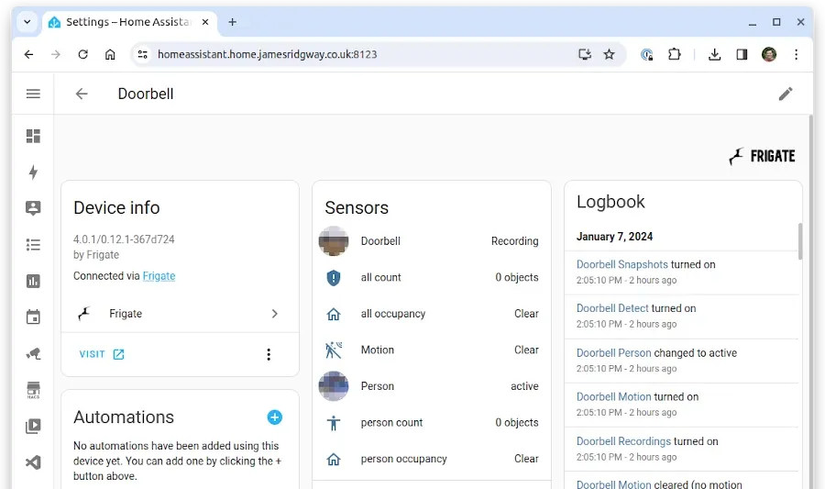
Task: Open the Media sidebar icon
Action: click(x=33, y=426)
